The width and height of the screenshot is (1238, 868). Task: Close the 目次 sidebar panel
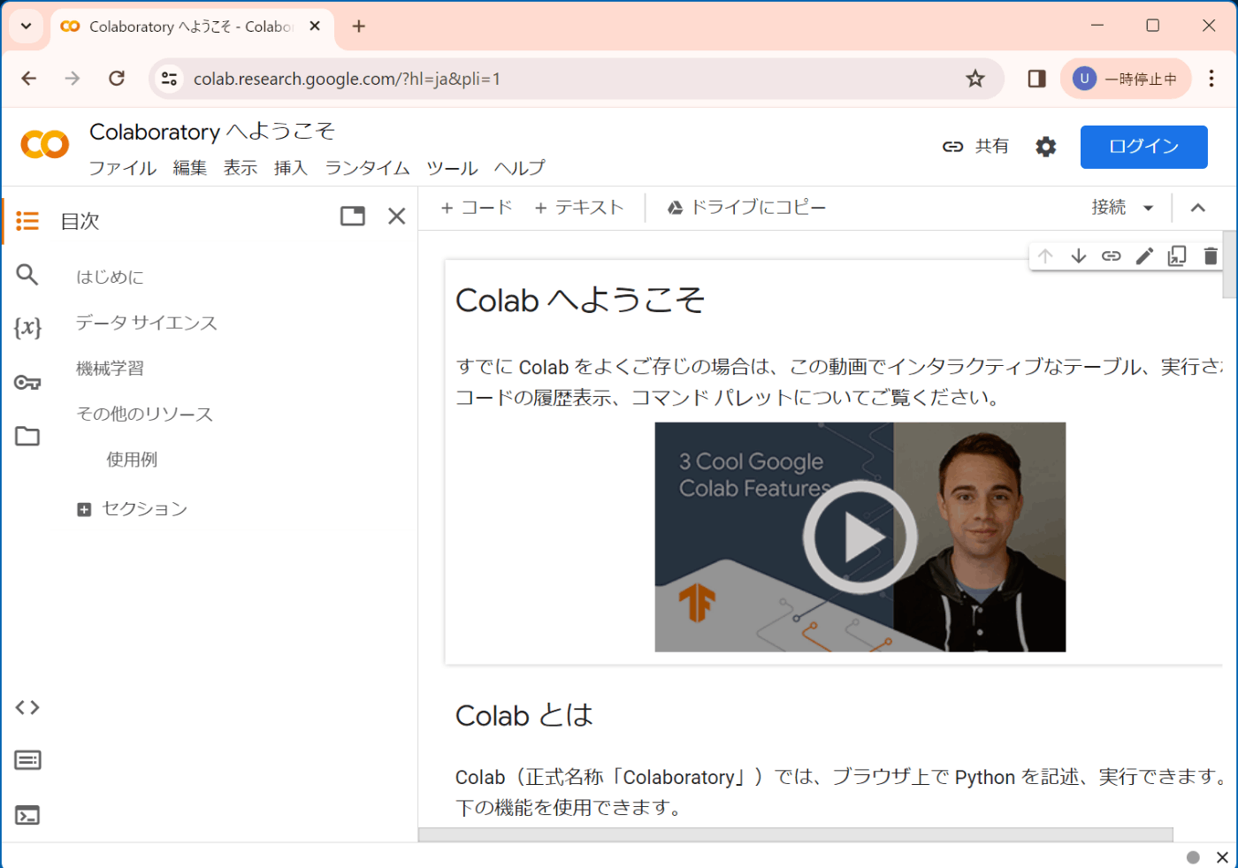click(397, 216)
